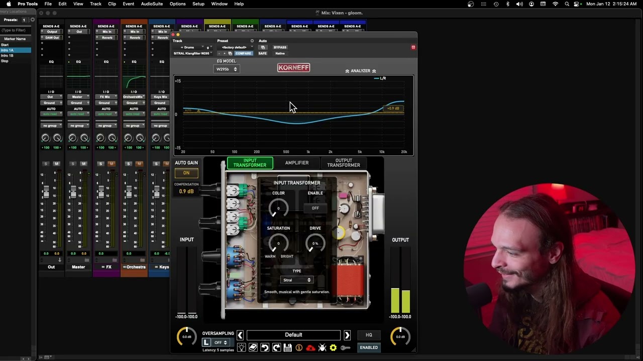
Task: Click the L linear-phase button under Oversampling
Action: [x=206, y=342]
